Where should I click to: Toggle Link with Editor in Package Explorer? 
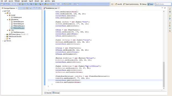27,8
